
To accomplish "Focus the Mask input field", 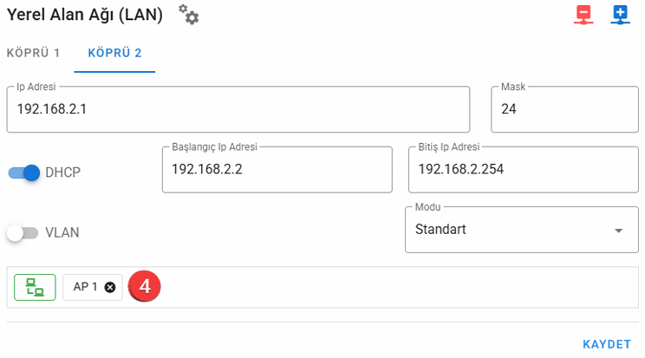I will click(563, 109).
